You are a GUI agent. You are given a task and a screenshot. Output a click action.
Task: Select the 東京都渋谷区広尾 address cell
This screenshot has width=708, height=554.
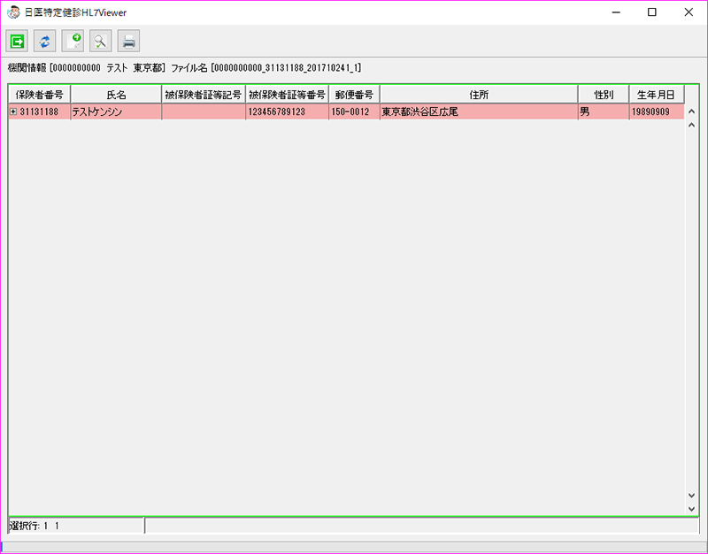pos(479,112)
